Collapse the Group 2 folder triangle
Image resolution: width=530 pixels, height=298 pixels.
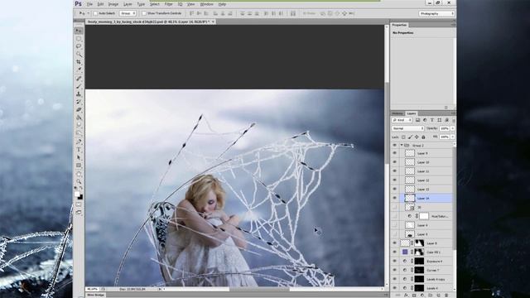click(402, 145)
